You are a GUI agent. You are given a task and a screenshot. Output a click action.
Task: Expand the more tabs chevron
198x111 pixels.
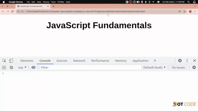[x=155, y=61]
